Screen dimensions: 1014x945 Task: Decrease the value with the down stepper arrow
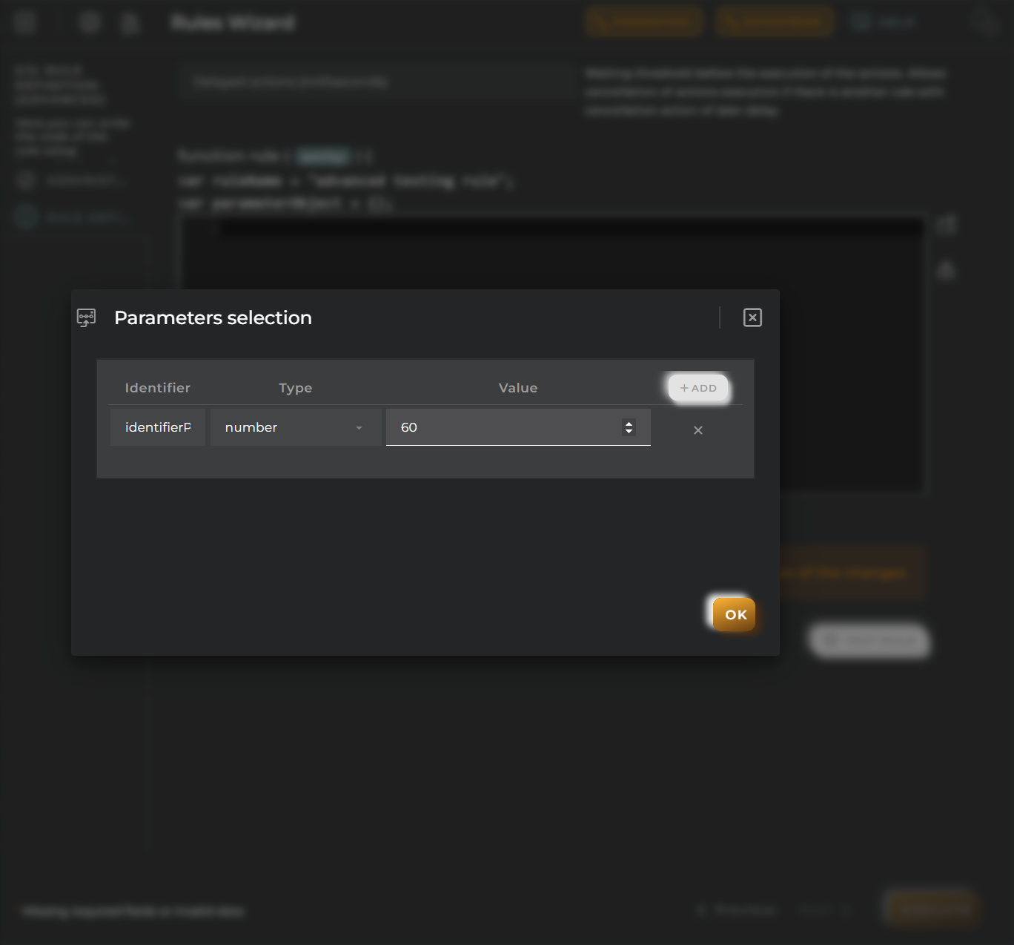[629, 431]
